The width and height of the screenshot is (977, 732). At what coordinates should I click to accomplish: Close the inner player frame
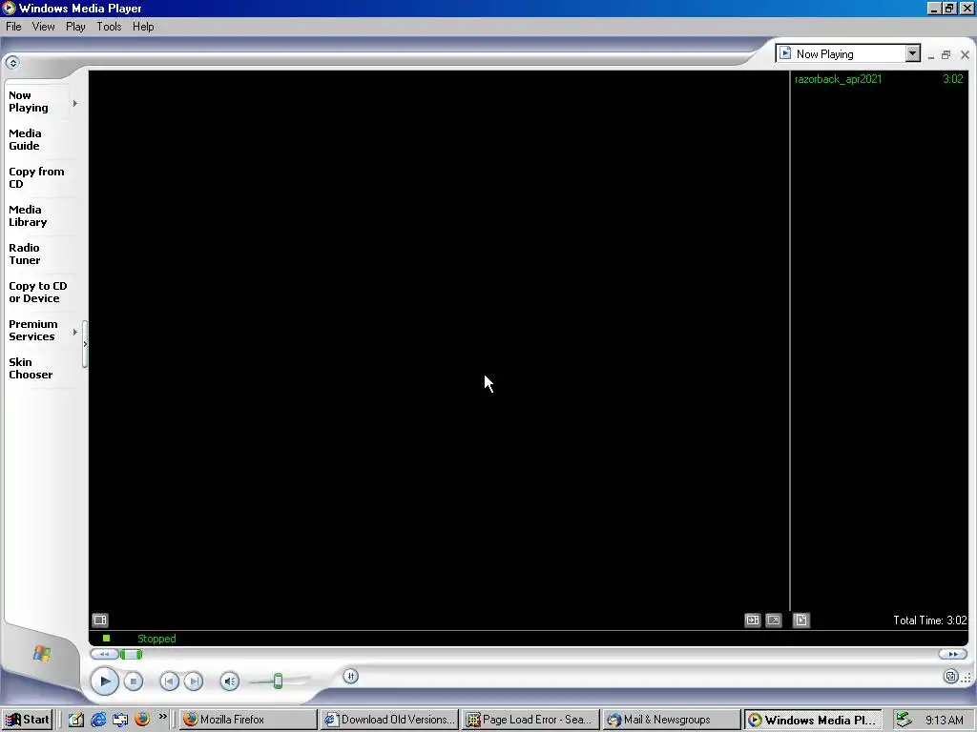point(965,54)
